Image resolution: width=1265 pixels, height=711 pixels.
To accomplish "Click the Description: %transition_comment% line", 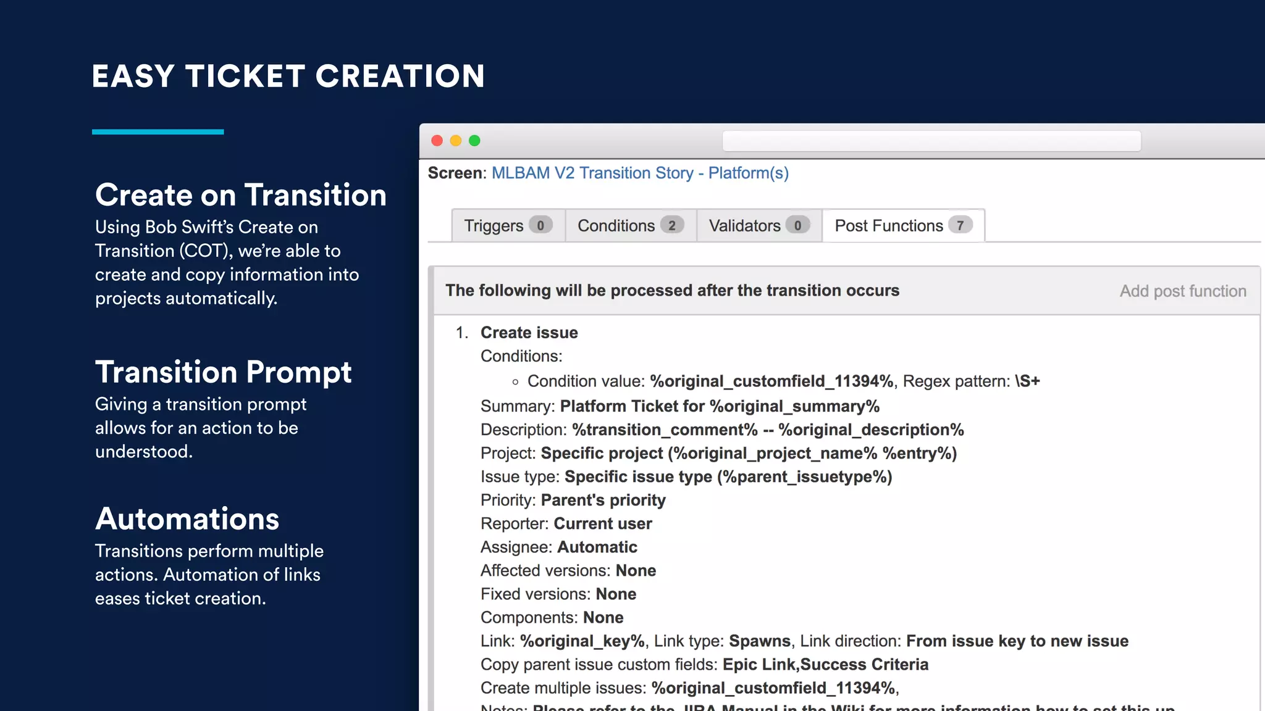I will 722,430.
